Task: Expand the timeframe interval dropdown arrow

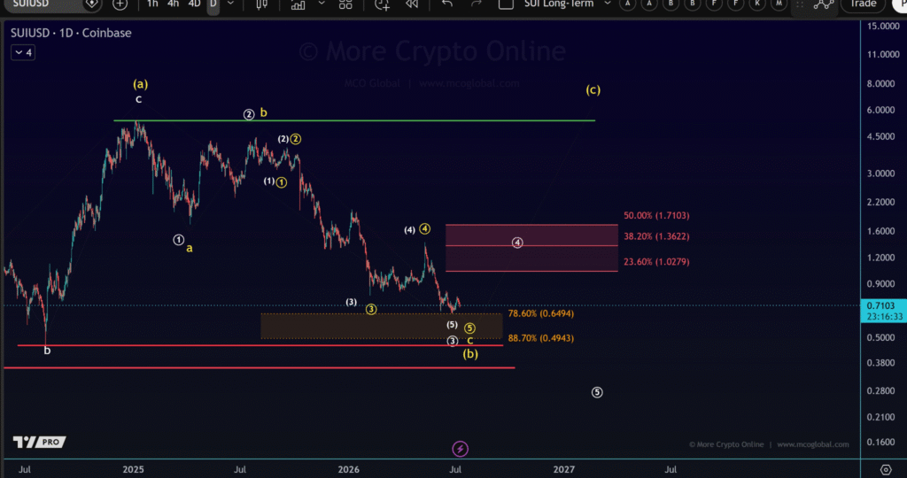Action: pos(231,4)
